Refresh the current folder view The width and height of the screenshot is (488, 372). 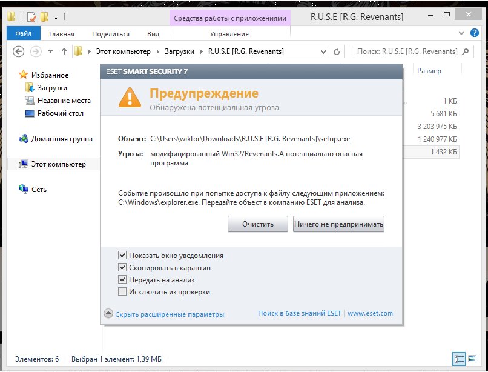click(x=337, y=51)
